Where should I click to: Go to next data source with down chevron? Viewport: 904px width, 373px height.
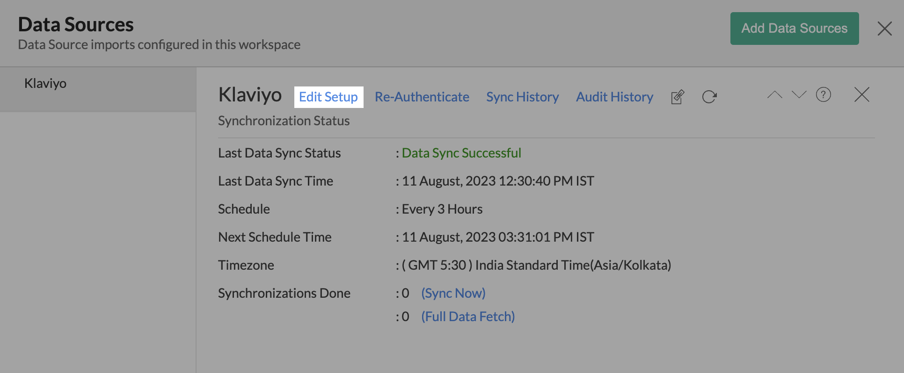tap(799, 95)
